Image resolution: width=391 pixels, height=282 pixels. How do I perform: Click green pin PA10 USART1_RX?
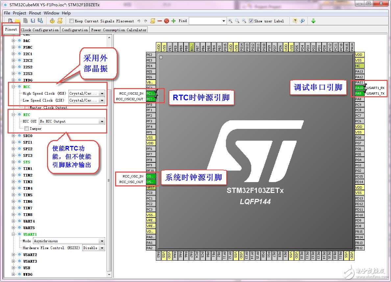point(359,88)
